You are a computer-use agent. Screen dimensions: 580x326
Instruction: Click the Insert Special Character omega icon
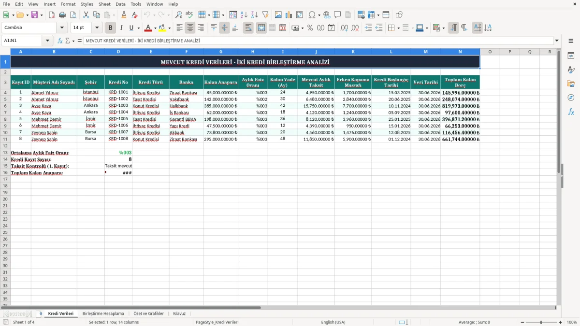[312, 15]
